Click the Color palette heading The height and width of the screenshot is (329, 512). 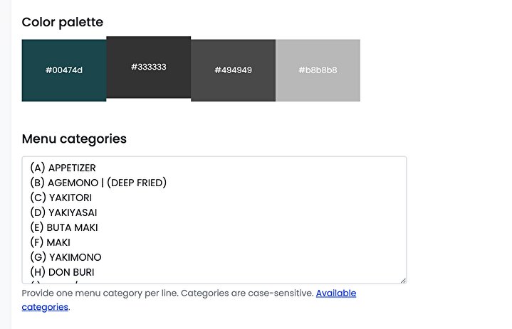(x=63, y=22)
